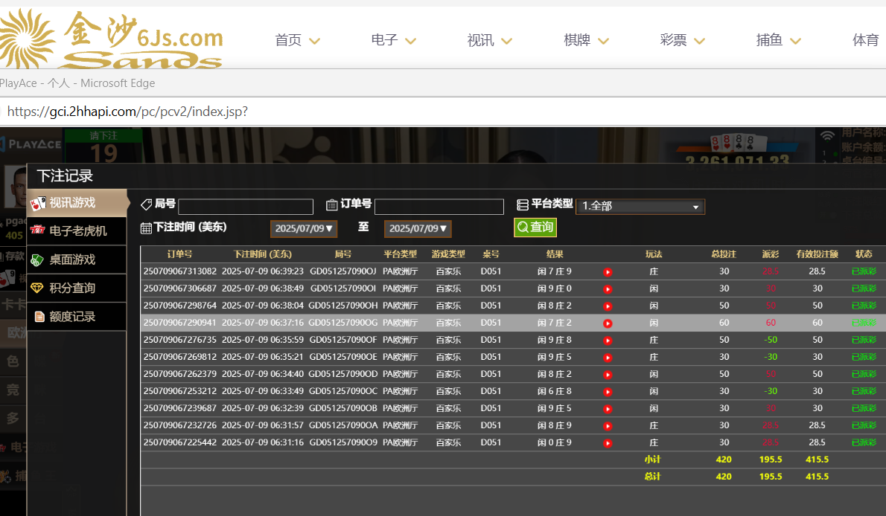
Task: Switch to the 电子老虎机 tab
Action: point(77,230)
